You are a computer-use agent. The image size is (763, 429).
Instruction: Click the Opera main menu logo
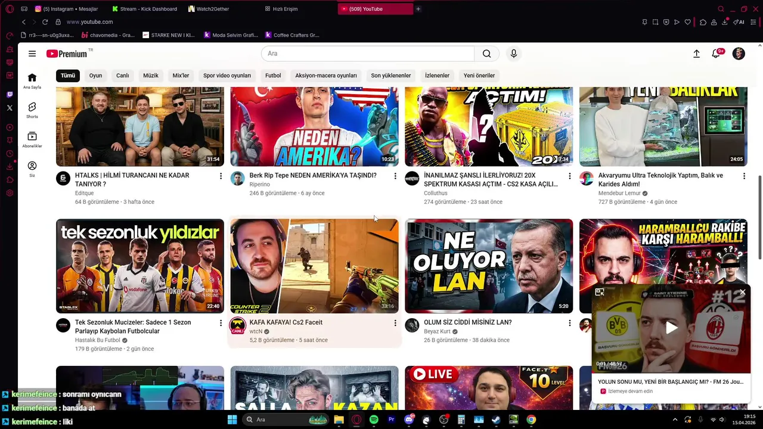pos(10,9)
